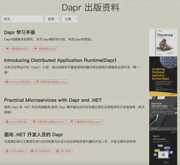
Task: Expand the 日期 date dropdown
Action: 70,19
